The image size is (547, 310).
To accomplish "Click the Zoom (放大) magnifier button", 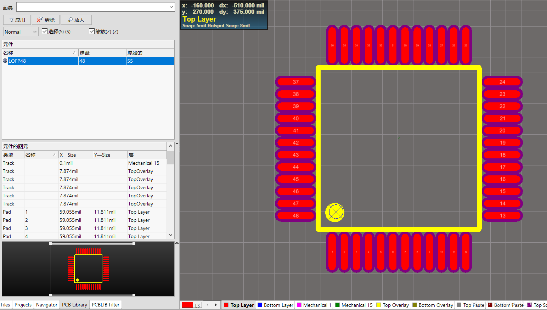I will [76, 20].
